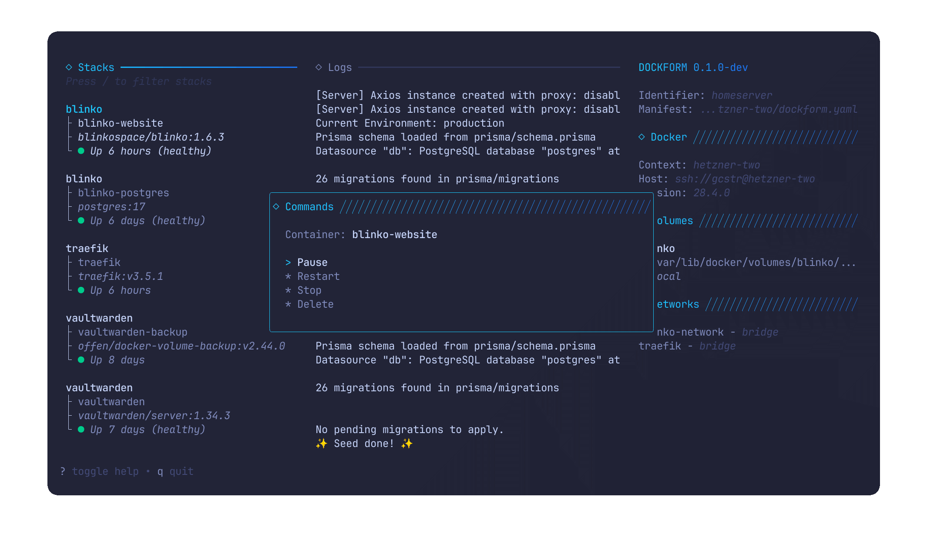Click green status dot under traefik:v3.5.1
The width and height of the screenshot is (927, 558).
(81, 290)
